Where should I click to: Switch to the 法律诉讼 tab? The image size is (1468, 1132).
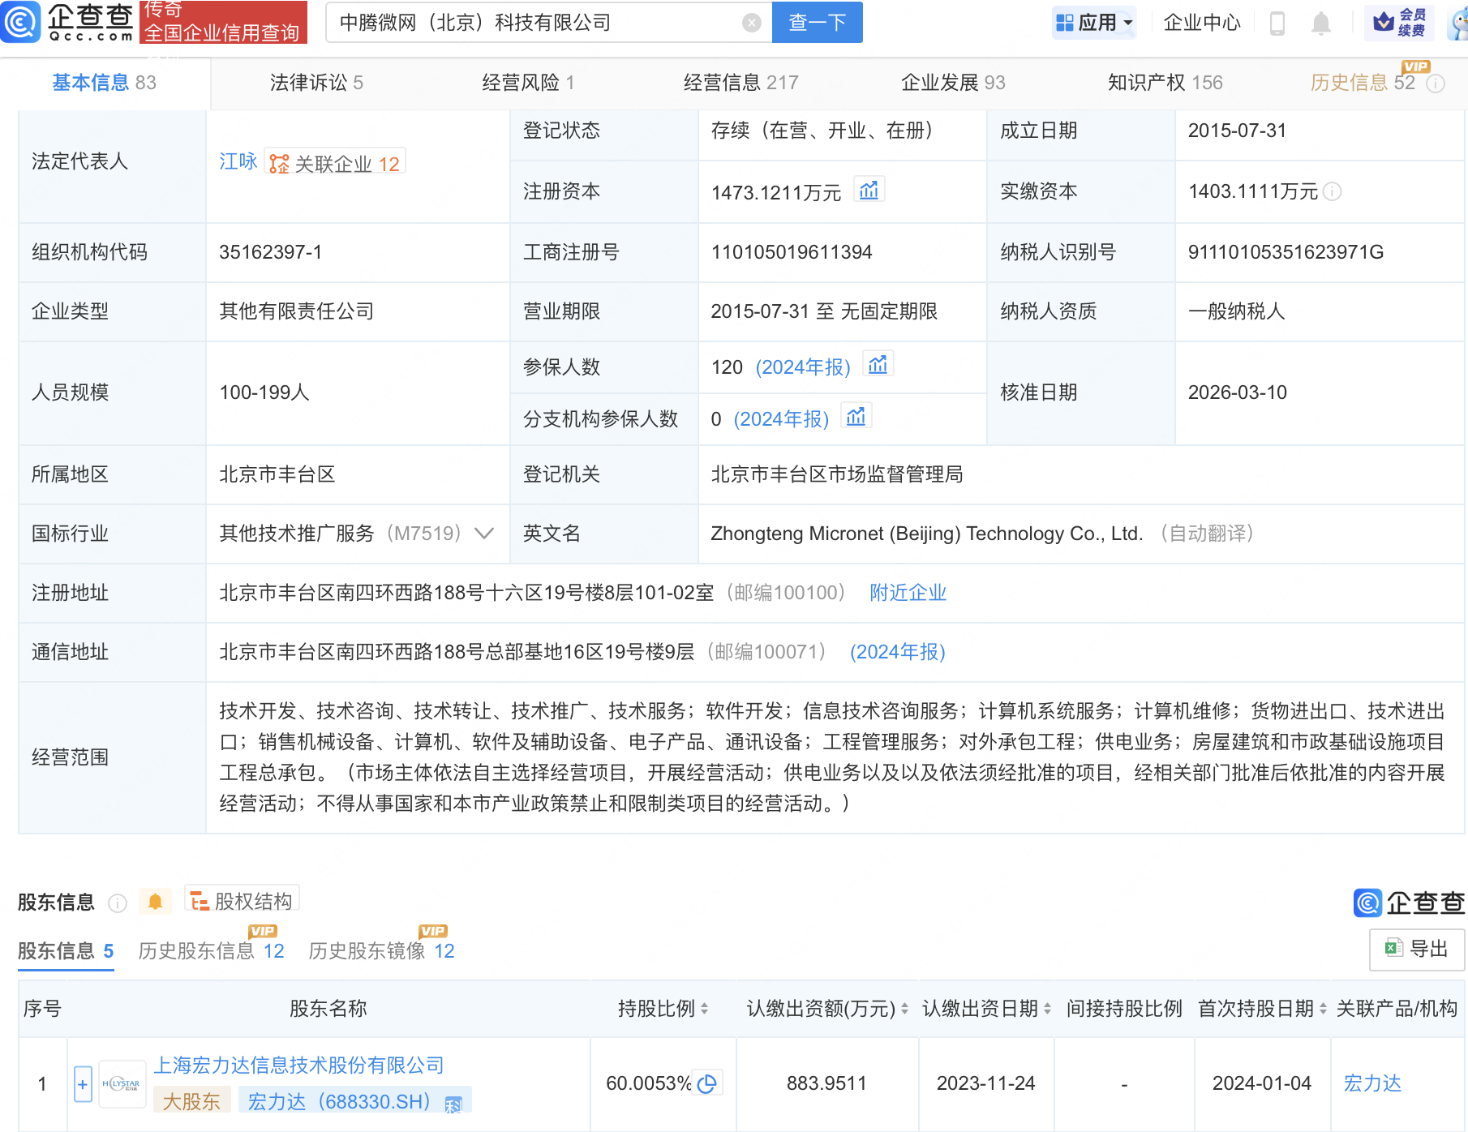click(x=315, y=82)
